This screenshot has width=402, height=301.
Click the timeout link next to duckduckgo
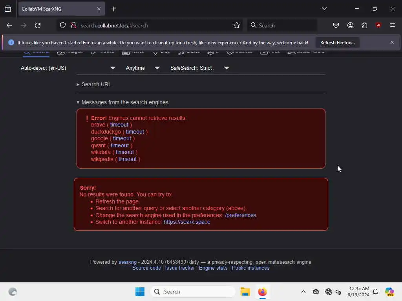(135, 132)
